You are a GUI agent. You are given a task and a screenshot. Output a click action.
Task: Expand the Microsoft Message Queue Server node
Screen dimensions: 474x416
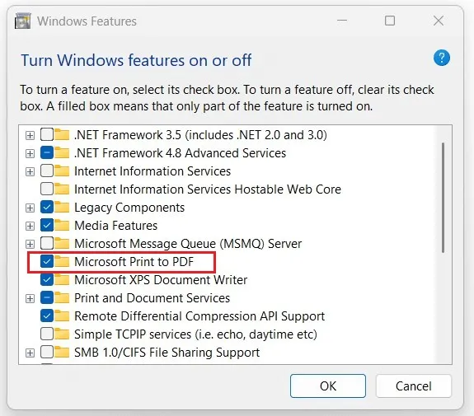(x=30, y=244)
